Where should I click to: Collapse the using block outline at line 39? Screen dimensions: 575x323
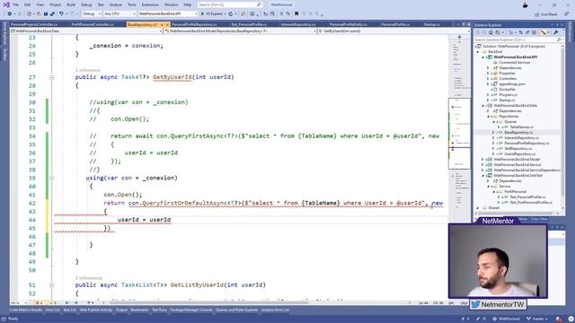coord(52,179)
